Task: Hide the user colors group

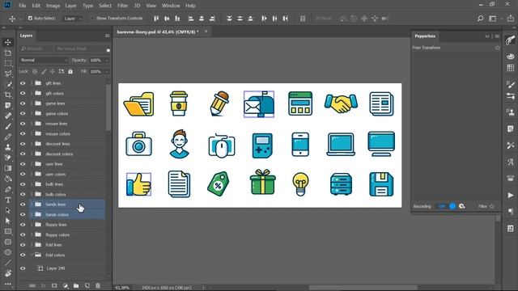Action: (x=23, y=175)
